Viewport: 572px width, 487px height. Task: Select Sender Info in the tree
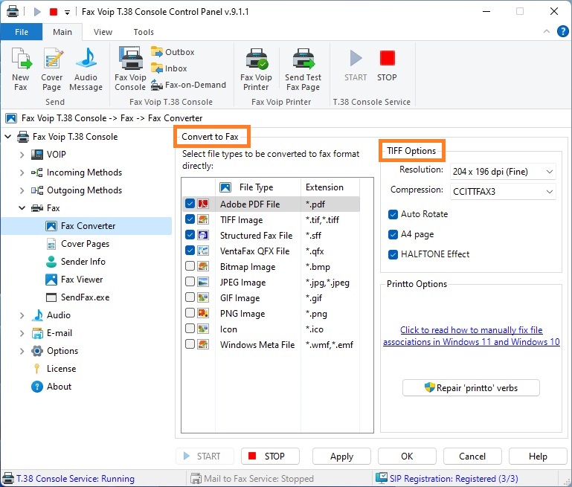click(76, 262)
